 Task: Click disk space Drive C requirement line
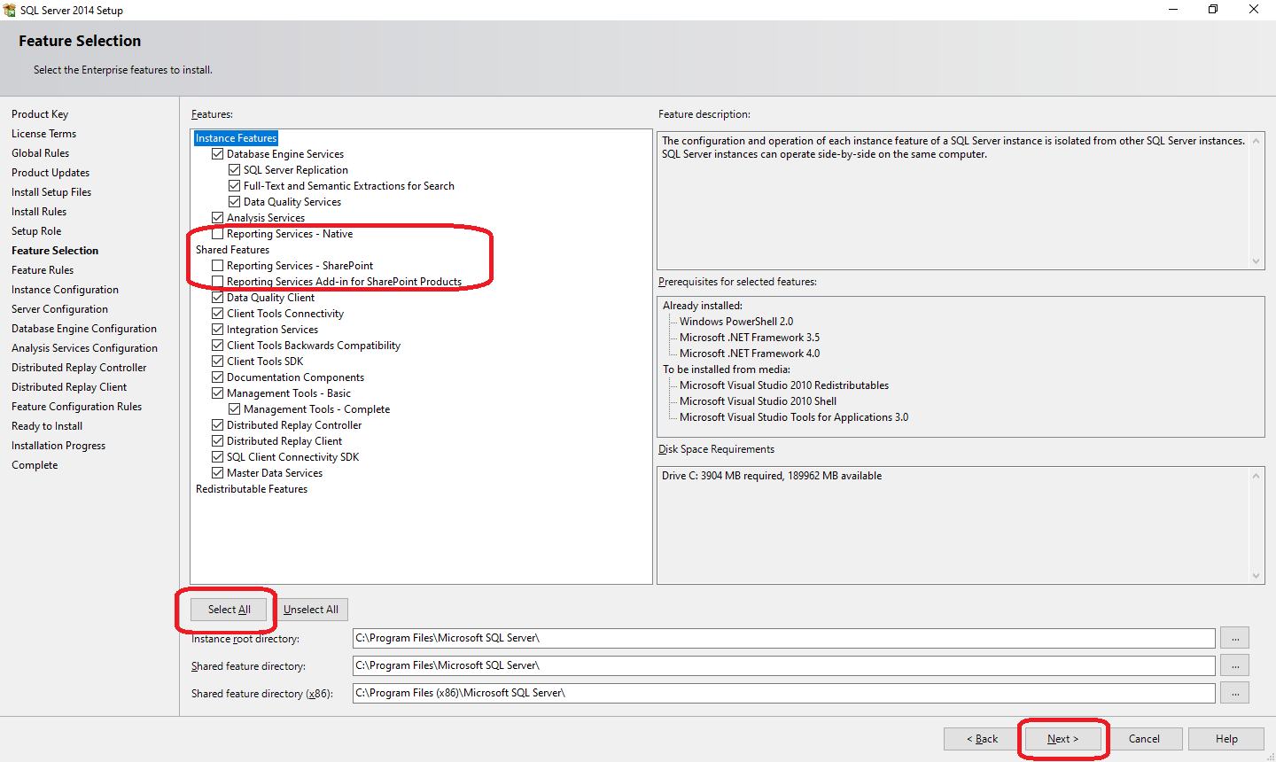pos(772,476)
